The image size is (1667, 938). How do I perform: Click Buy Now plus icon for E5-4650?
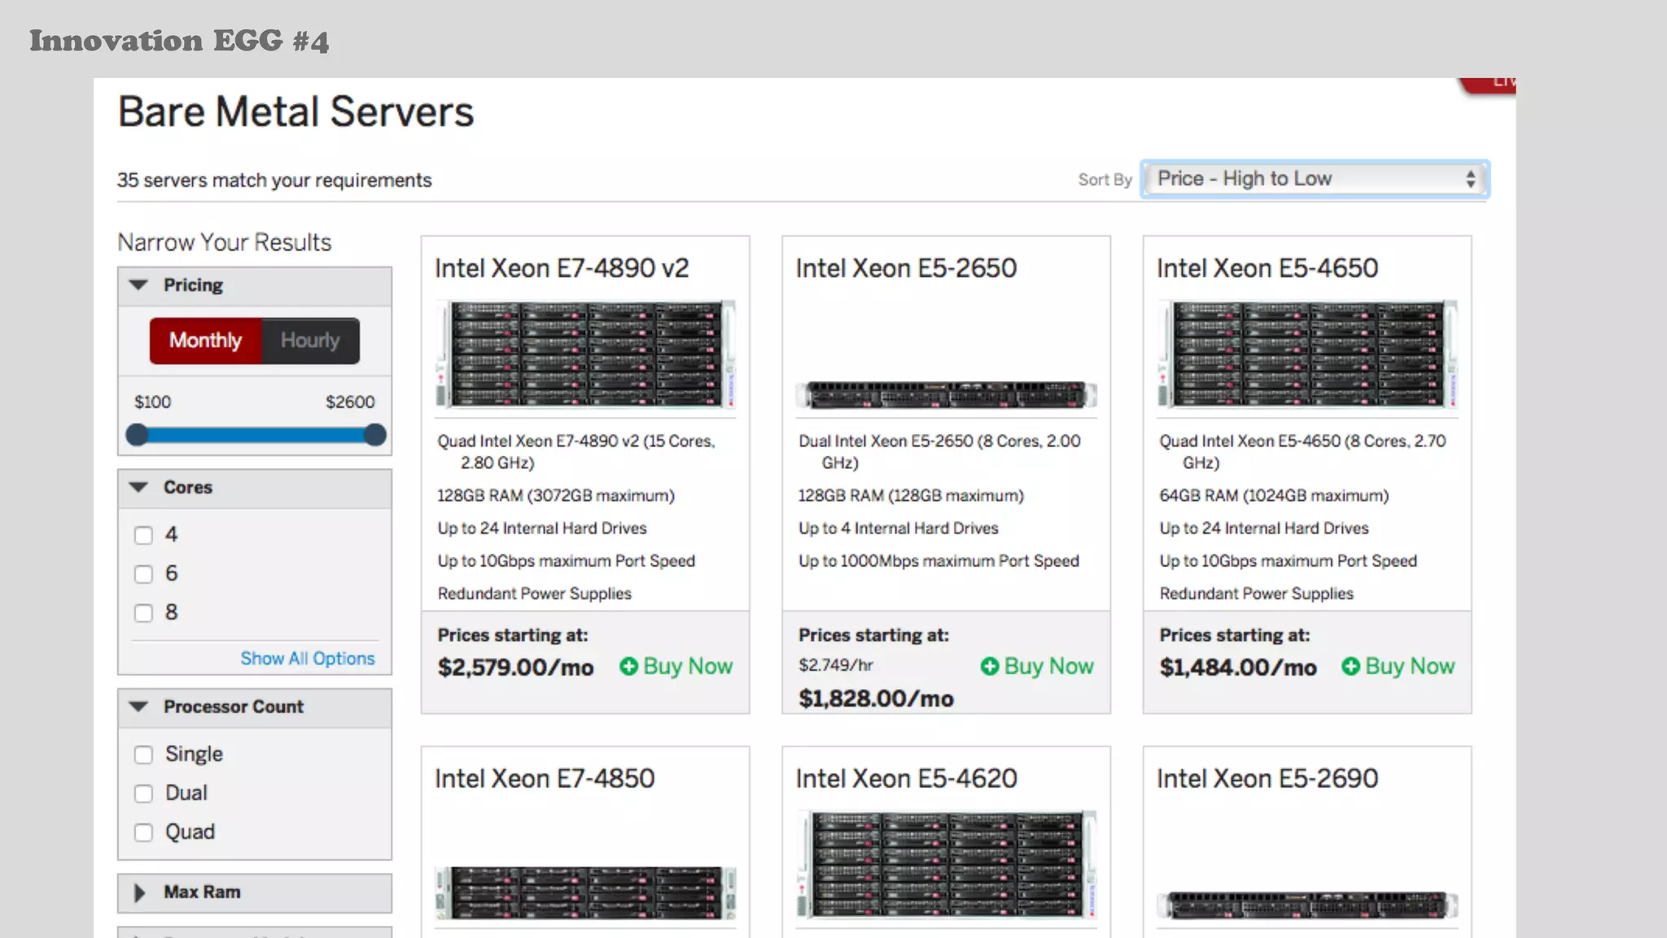tap(1350, 667)
